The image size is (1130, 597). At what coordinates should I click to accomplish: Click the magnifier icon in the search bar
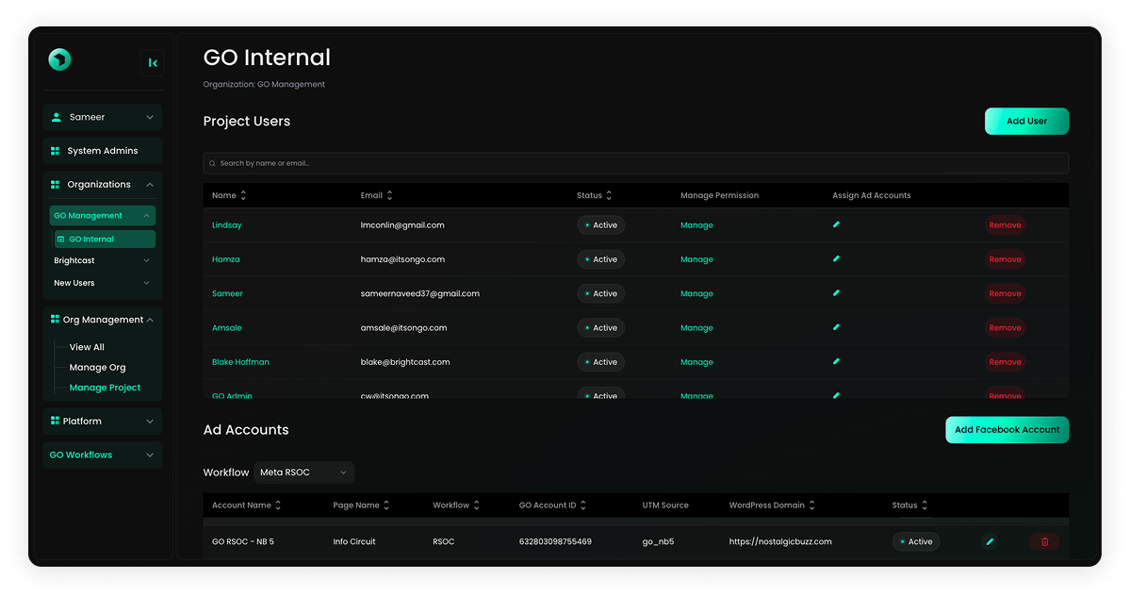[214, 162]
